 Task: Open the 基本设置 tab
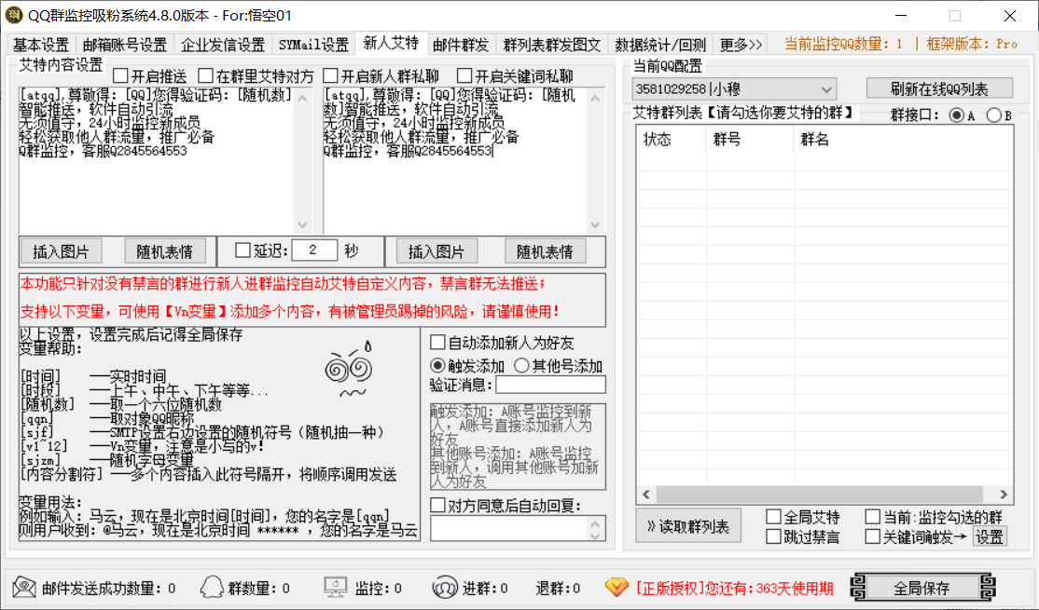[41, 45]
